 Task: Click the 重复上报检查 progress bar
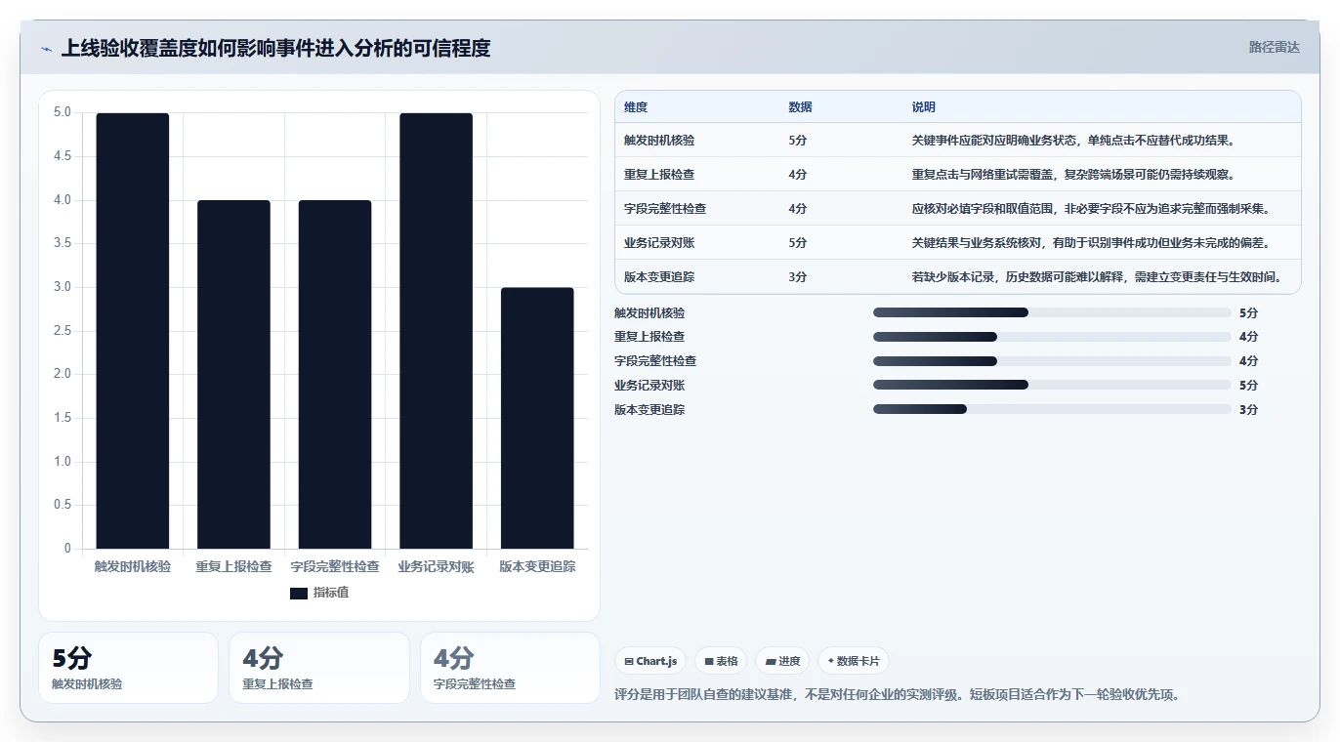coord(1052,337)
